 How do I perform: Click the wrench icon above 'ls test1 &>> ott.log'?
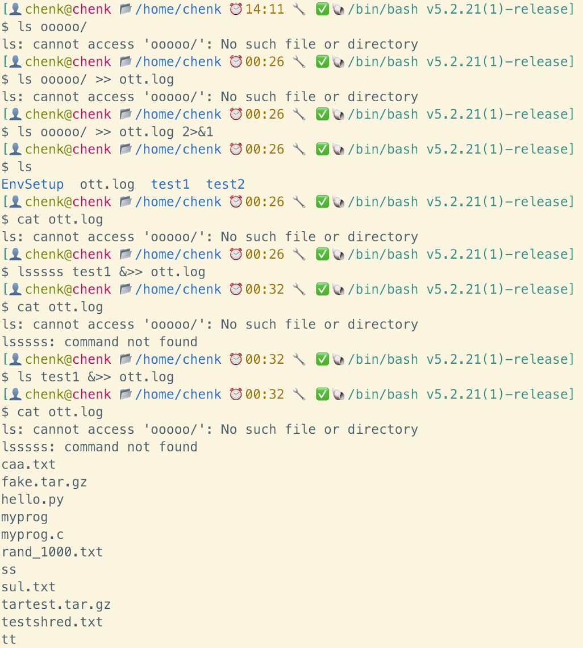(299, 359)
